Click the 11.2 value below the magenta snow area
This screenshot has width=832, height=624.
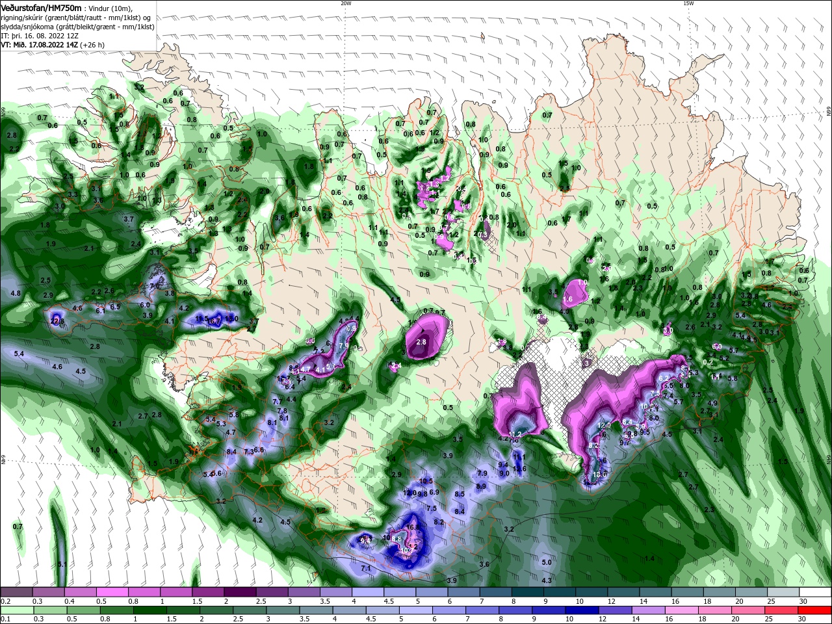[515, 434]
